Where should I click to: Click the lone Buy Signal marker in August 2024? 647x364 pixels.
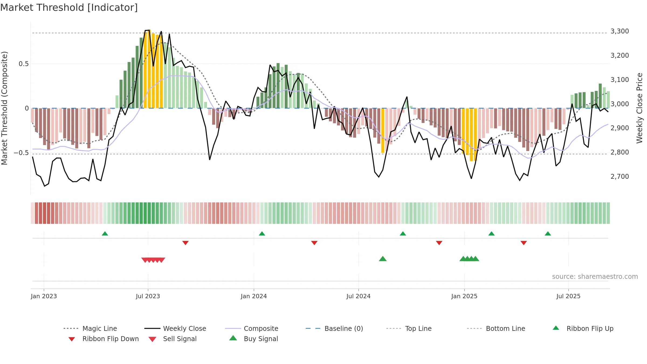[x=383, y=259]
